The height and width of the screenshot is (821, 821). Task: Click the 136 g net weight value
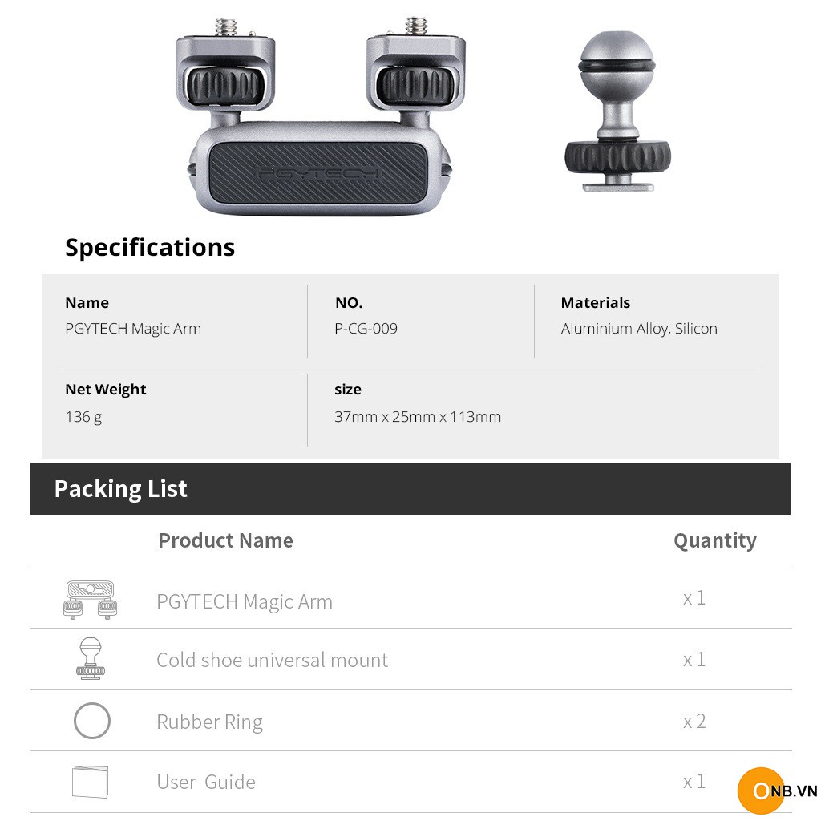coord(83,417)
